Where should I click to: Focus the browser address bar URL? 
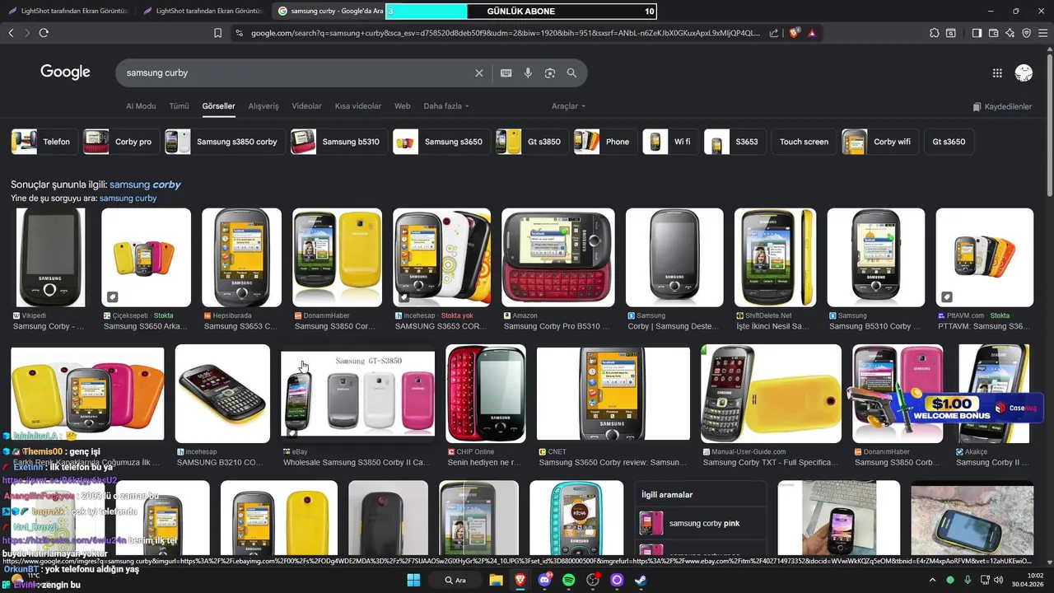point(506,33)
